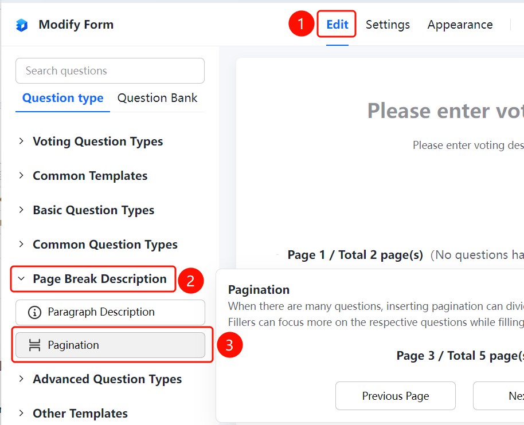Click the Paragraph Description info icon
The image size is (524, 425).
click(35, 313)
